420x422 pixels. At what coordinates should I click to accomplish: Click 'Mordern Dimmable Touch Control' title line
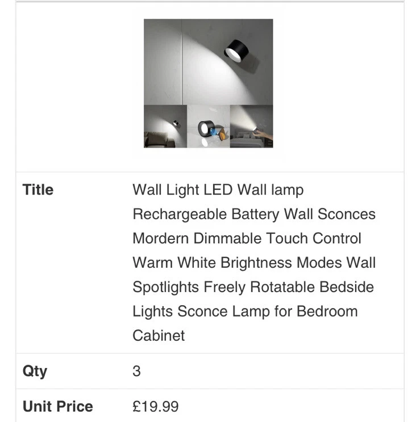tap(247, 238)
